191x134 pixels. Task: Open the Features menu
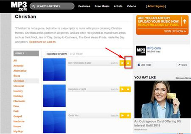point(84,6)
